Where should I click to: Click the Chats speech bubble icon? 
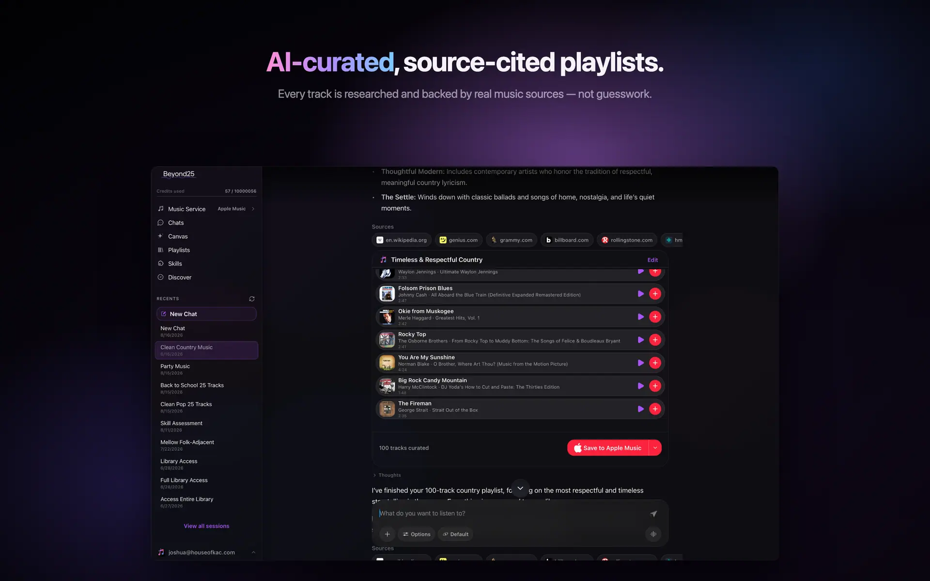pos(160,223)
